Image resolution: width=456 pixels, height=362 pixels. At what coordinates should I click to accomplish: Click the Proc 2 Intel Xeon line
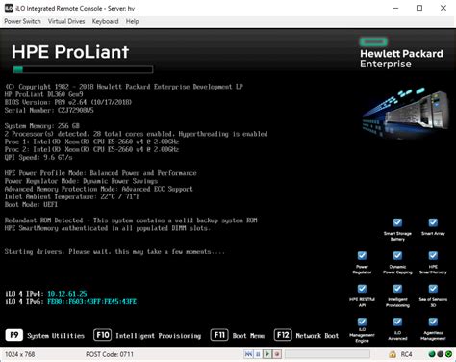click(x=91, y=149)
